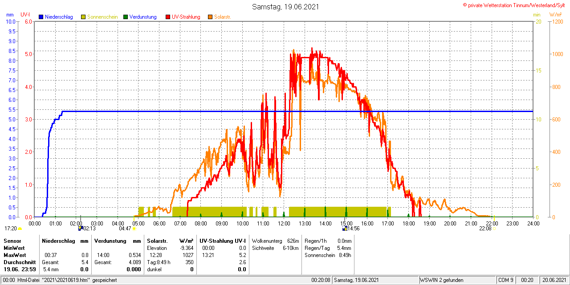The height and width of the screenshot is (285, 570).
Task: Click the yellow sun dot beside 22:08
Action: (494, 229)
